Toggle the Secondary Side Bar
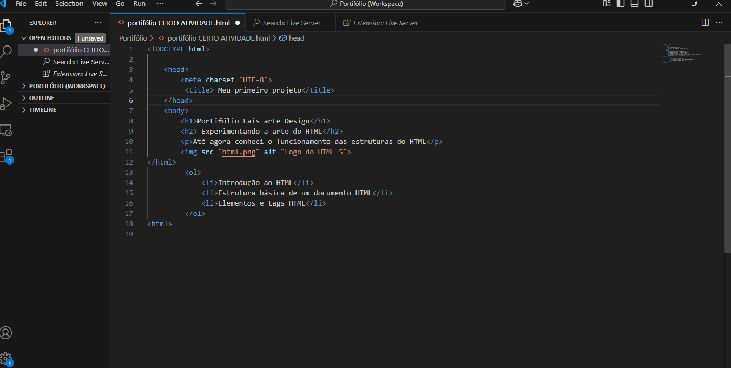 pos(649,4)
